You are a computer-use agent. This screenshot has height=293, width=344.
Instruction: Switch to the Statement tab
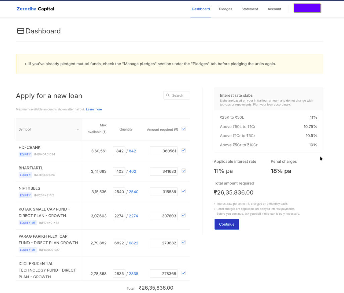tap(250, 9)
